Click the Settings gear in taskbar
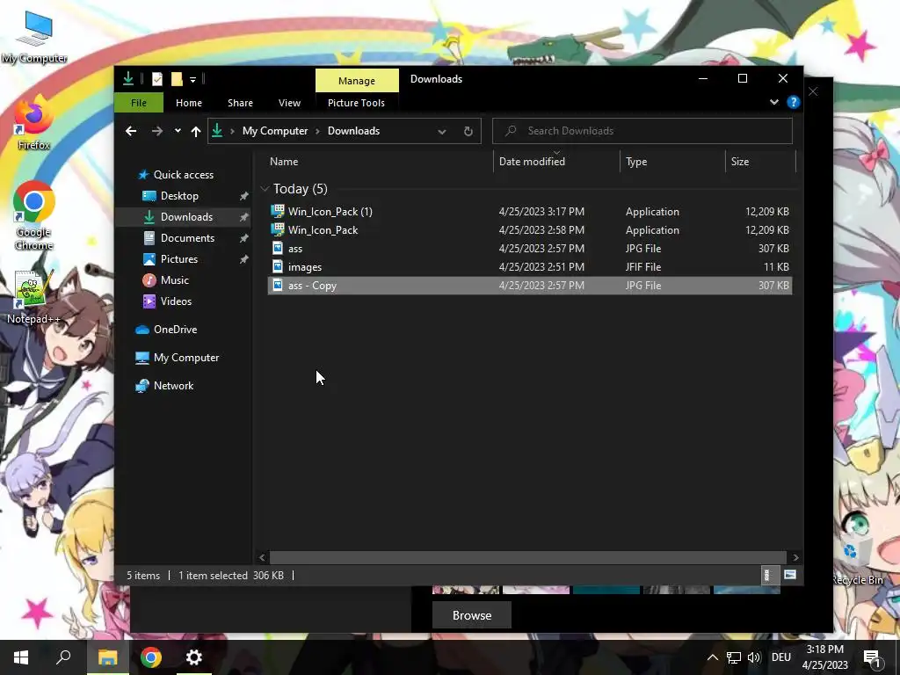900x675 pixels. (194, 657)
